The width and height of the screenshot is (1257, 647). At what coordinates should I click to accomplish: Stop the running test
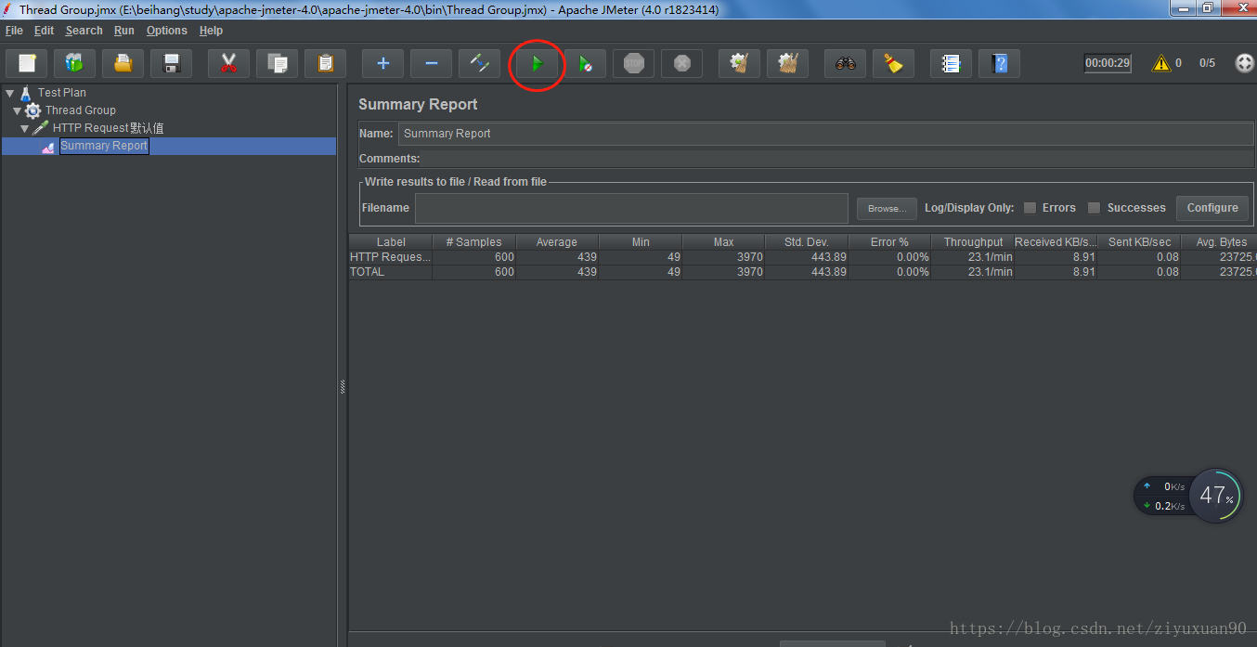(633, 64)
